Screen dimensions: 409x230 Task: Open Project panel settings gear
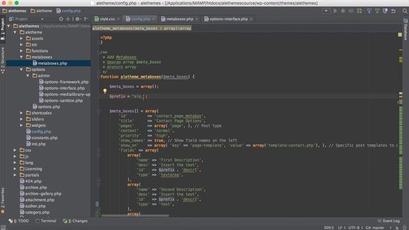[x=77, y=19]
